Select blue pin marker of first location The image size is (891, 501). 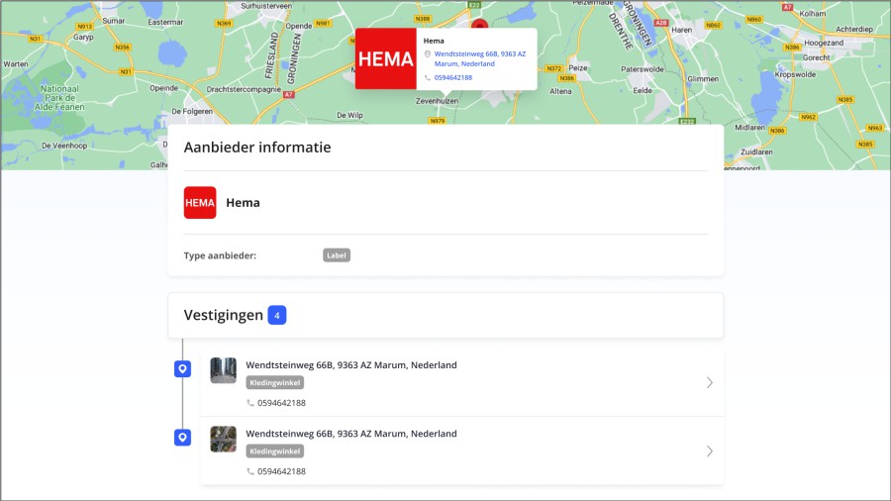coord(182,369)
